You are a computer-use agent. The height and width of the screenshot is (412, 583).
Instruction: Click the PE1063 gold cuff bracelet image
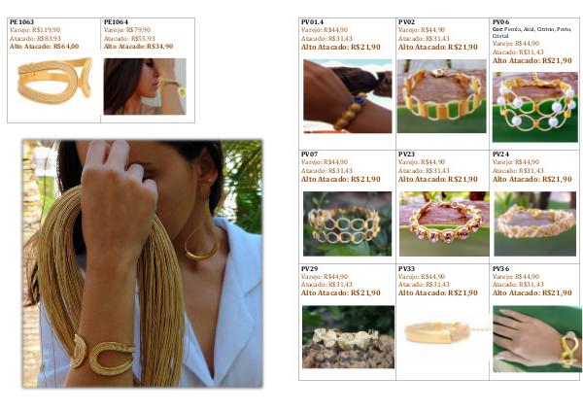(x=54, y=81)
